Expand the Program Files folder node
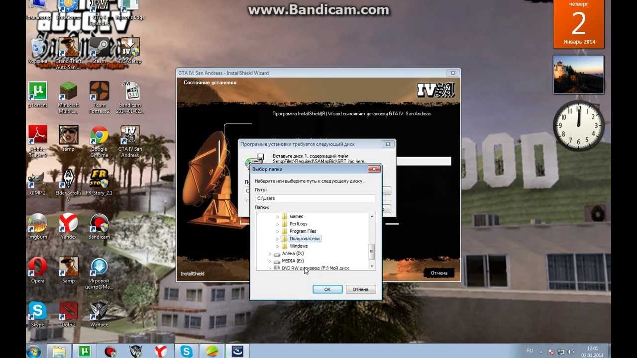 (x=278, y=232)
